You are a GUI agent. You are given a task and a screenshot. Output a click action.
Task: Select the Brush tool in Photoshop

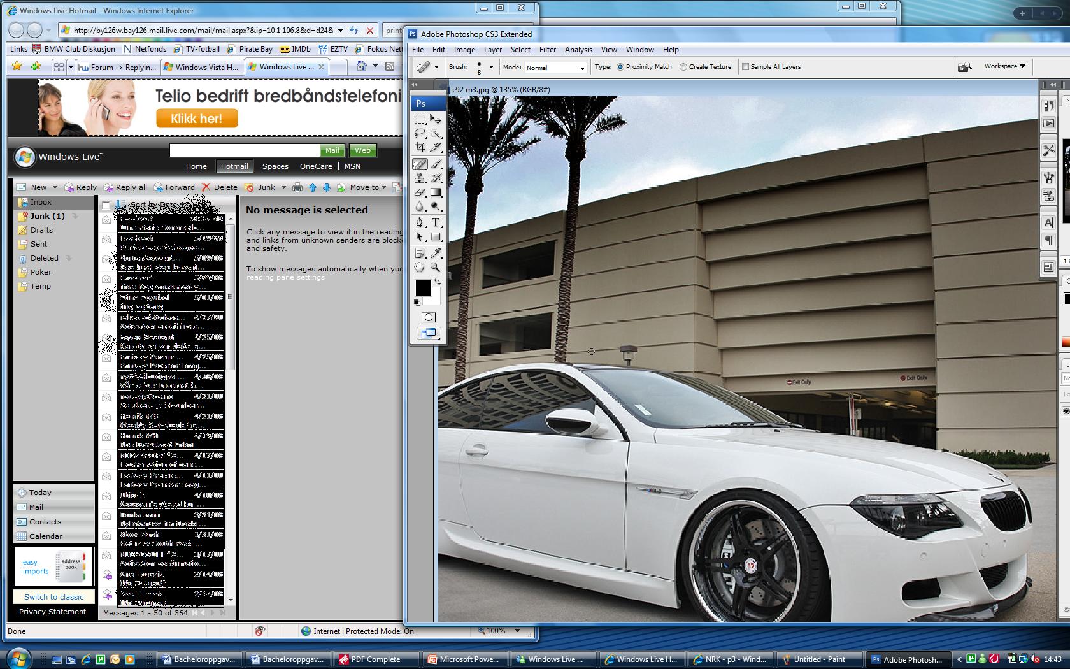pyautogui.click(x=436, y=164)
